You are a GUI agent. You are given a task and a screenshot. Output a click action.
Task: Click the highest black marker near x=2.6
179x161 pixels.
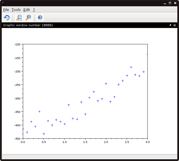[131, 67]
